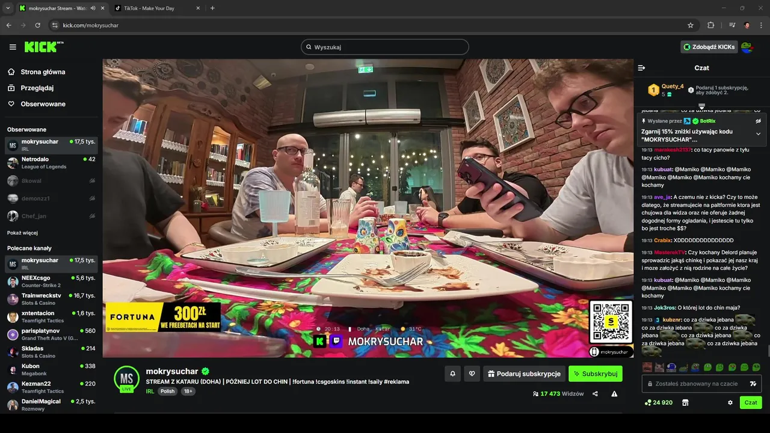The width and height of the screenshot is (770, 433).
Task: Hide the pinned BotRix message
Action: click(x=759, y=121)
